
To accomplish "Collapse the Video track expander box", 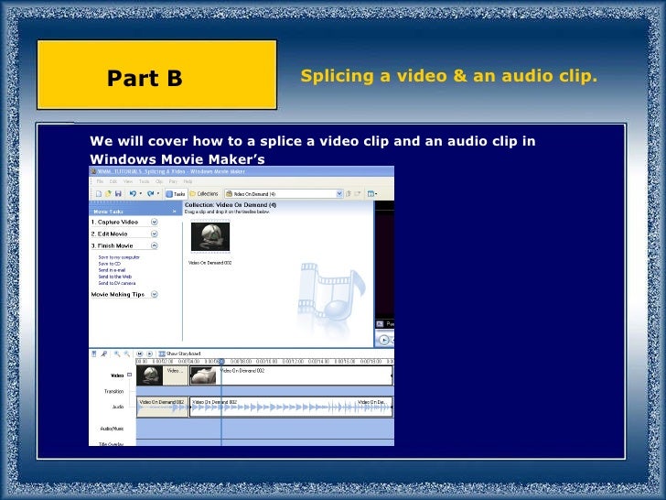I will point(130,375).
